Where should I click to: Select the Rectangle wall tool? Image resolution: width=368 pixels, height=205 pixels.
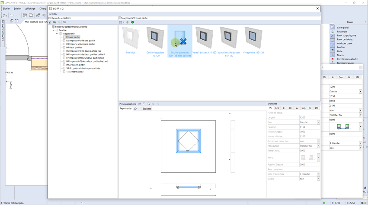click(342, 32)
